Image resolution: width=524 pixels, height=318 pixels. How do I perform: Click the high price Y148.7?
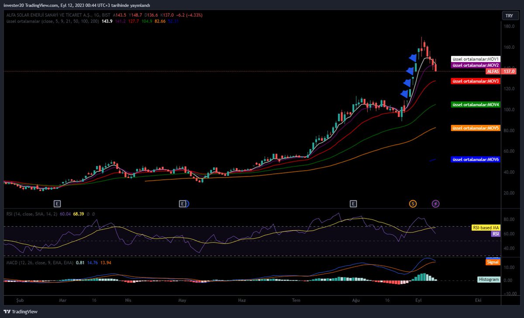coord(136,15)
